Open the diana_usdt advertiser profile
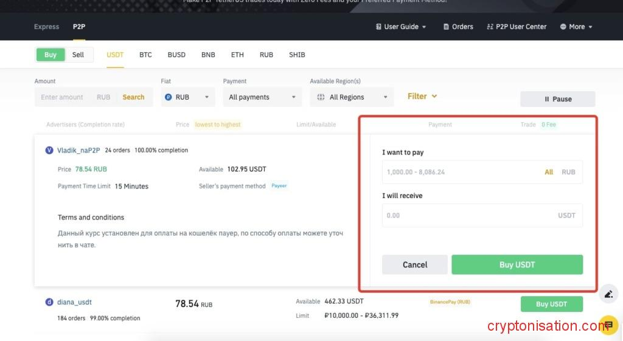The image size is (623, 341). click(x=74, y=302)
